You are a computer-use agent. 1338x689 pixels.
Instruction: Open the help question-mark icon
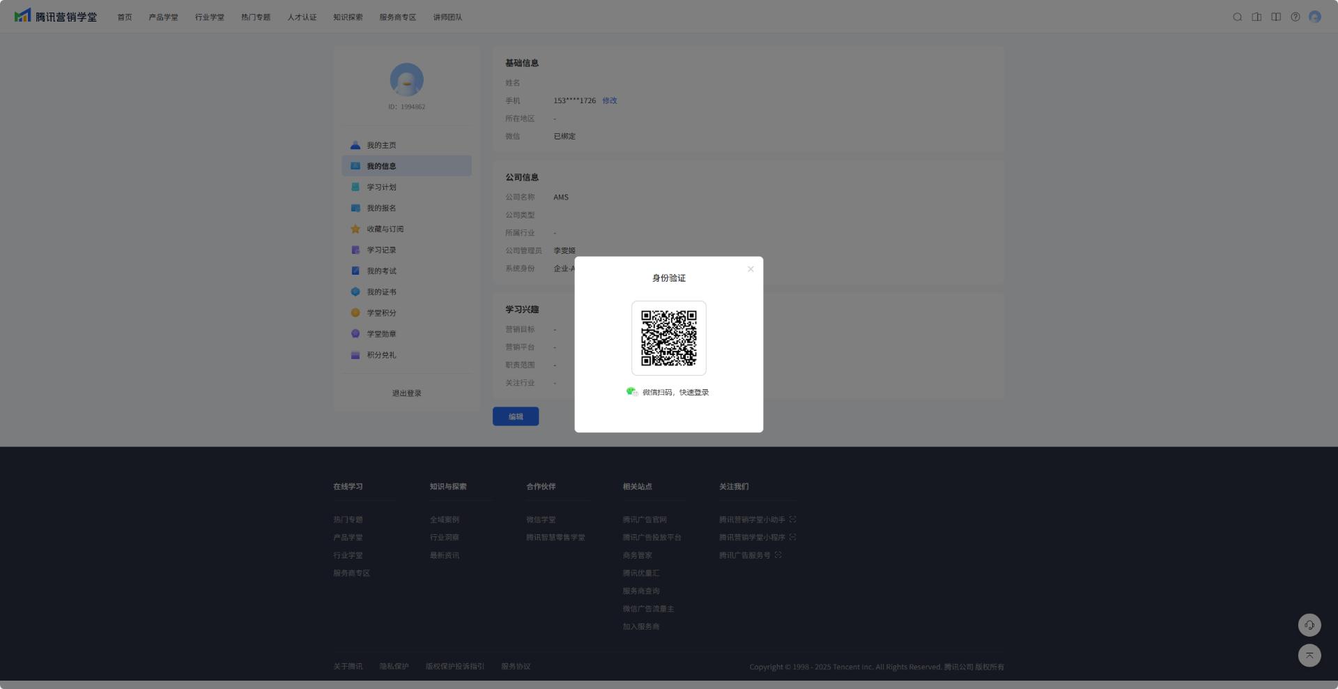pyautogui.click(x=1295, y=17)
